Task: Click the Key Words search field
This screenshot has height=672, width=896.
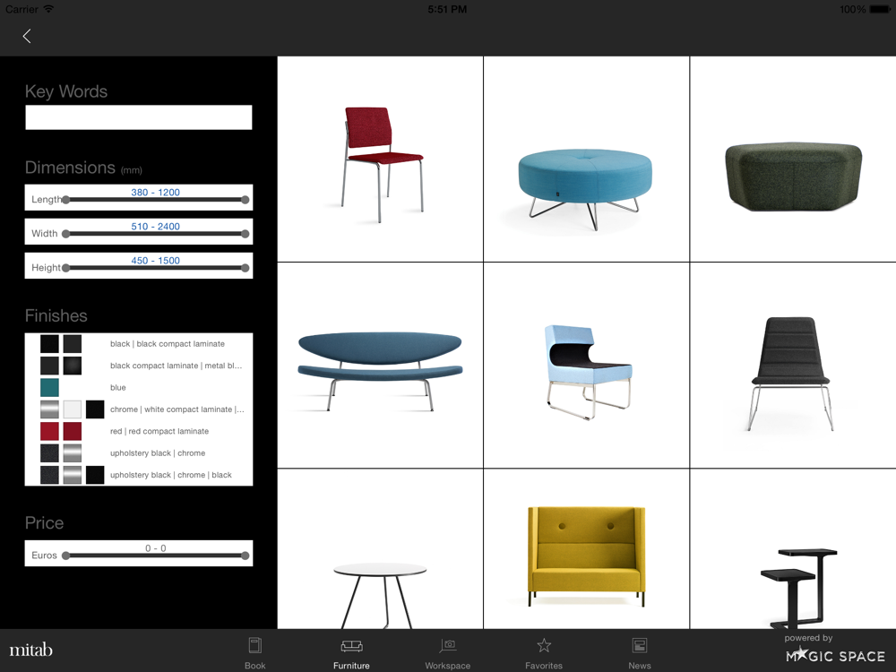Action: [x=138, y=117]
